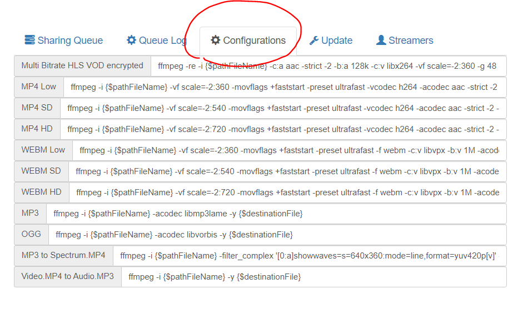Click the Sharing Queue list icon
518x314 pixels.
pos(29,40)
